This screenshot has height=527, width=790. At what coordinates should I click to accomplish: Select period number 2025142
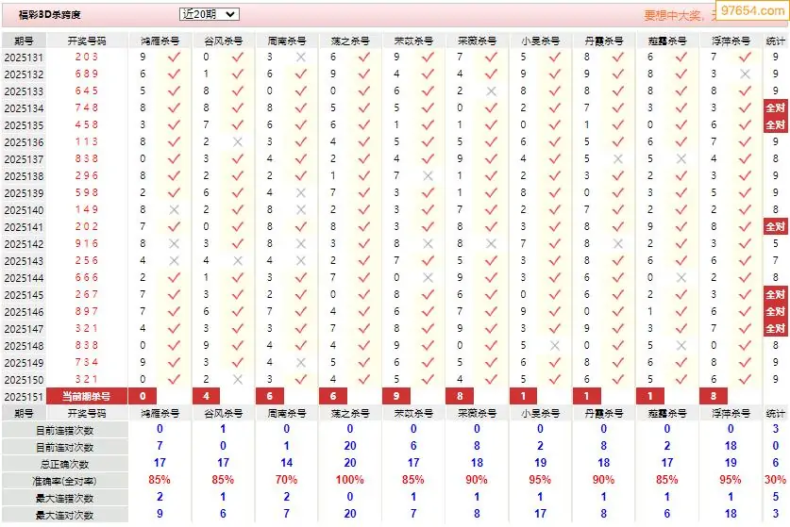pos(24,244)
